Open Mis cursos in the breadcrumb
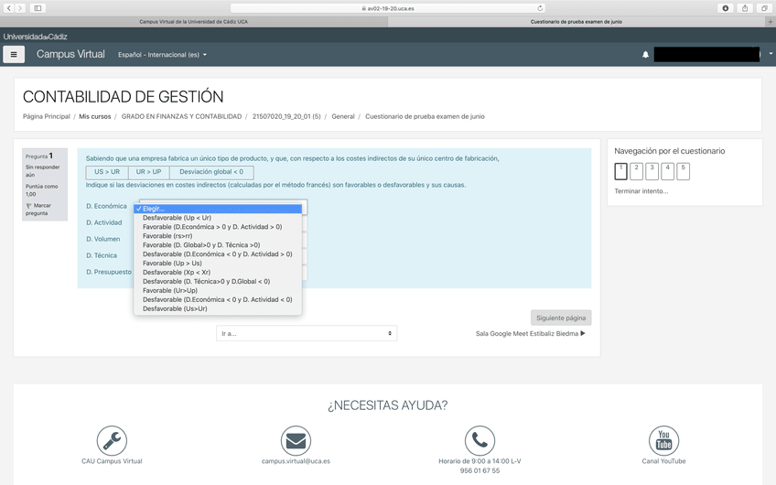This screenshot has height=485, width=776. 95,117
